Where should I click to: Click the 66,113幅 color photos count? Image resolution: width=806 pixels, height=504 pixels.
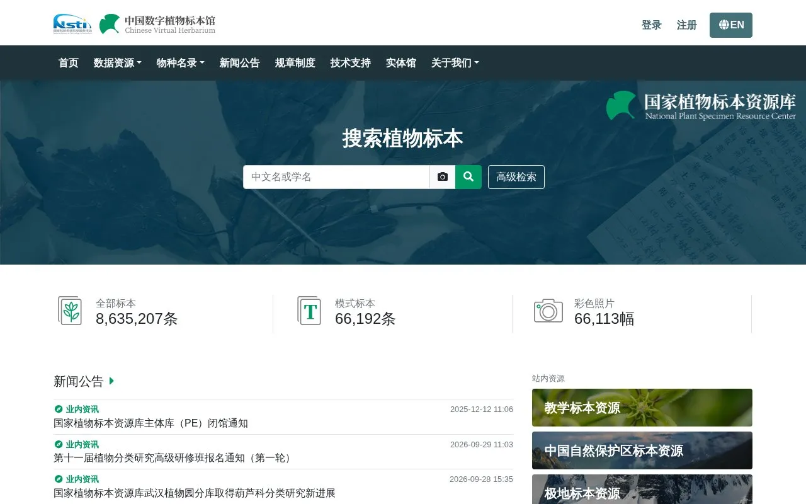coord(604,319)
